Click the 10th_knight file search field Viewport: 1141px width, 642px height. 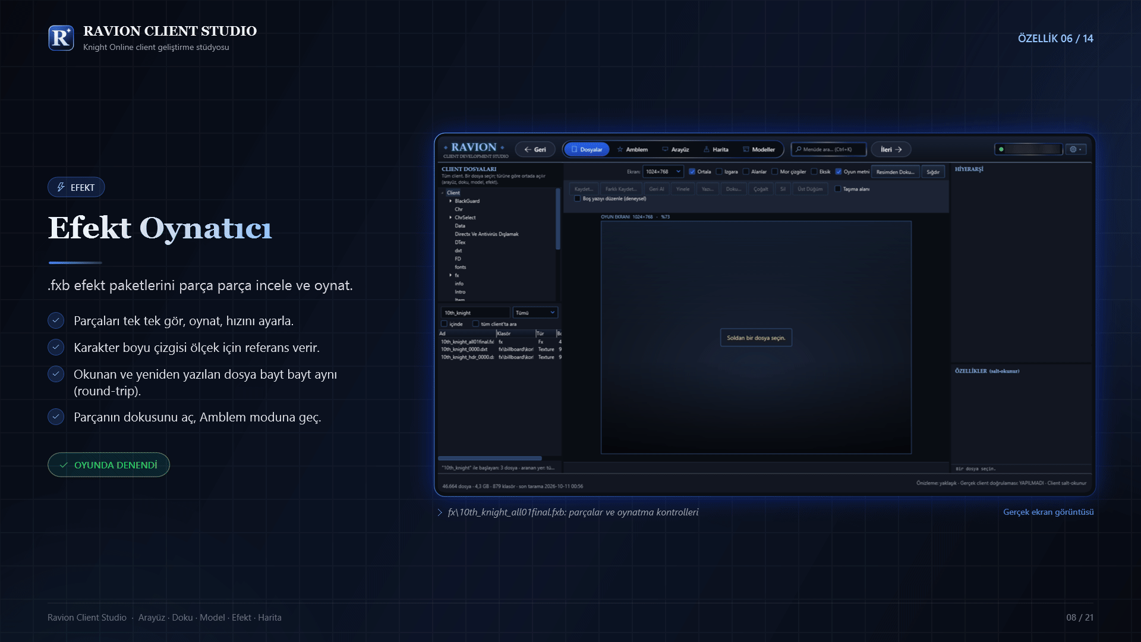(x=475, y=313)
